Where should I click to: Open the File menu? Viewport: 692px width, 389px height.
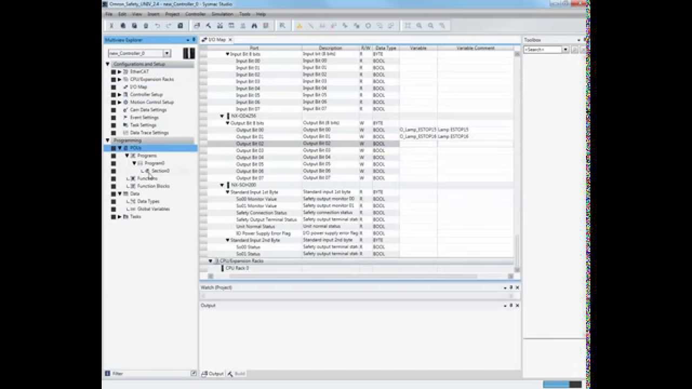(x=109, y=14)
